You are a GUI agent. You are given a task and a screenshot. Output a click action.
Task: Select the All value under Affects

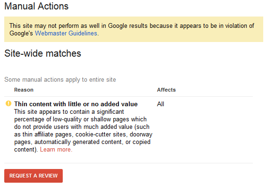pos(160,104)
